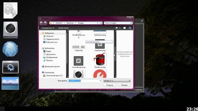Navigate to Resorces in the breadcrumb
Viewport: 198px width, 111px height.
tap(70, 23)
